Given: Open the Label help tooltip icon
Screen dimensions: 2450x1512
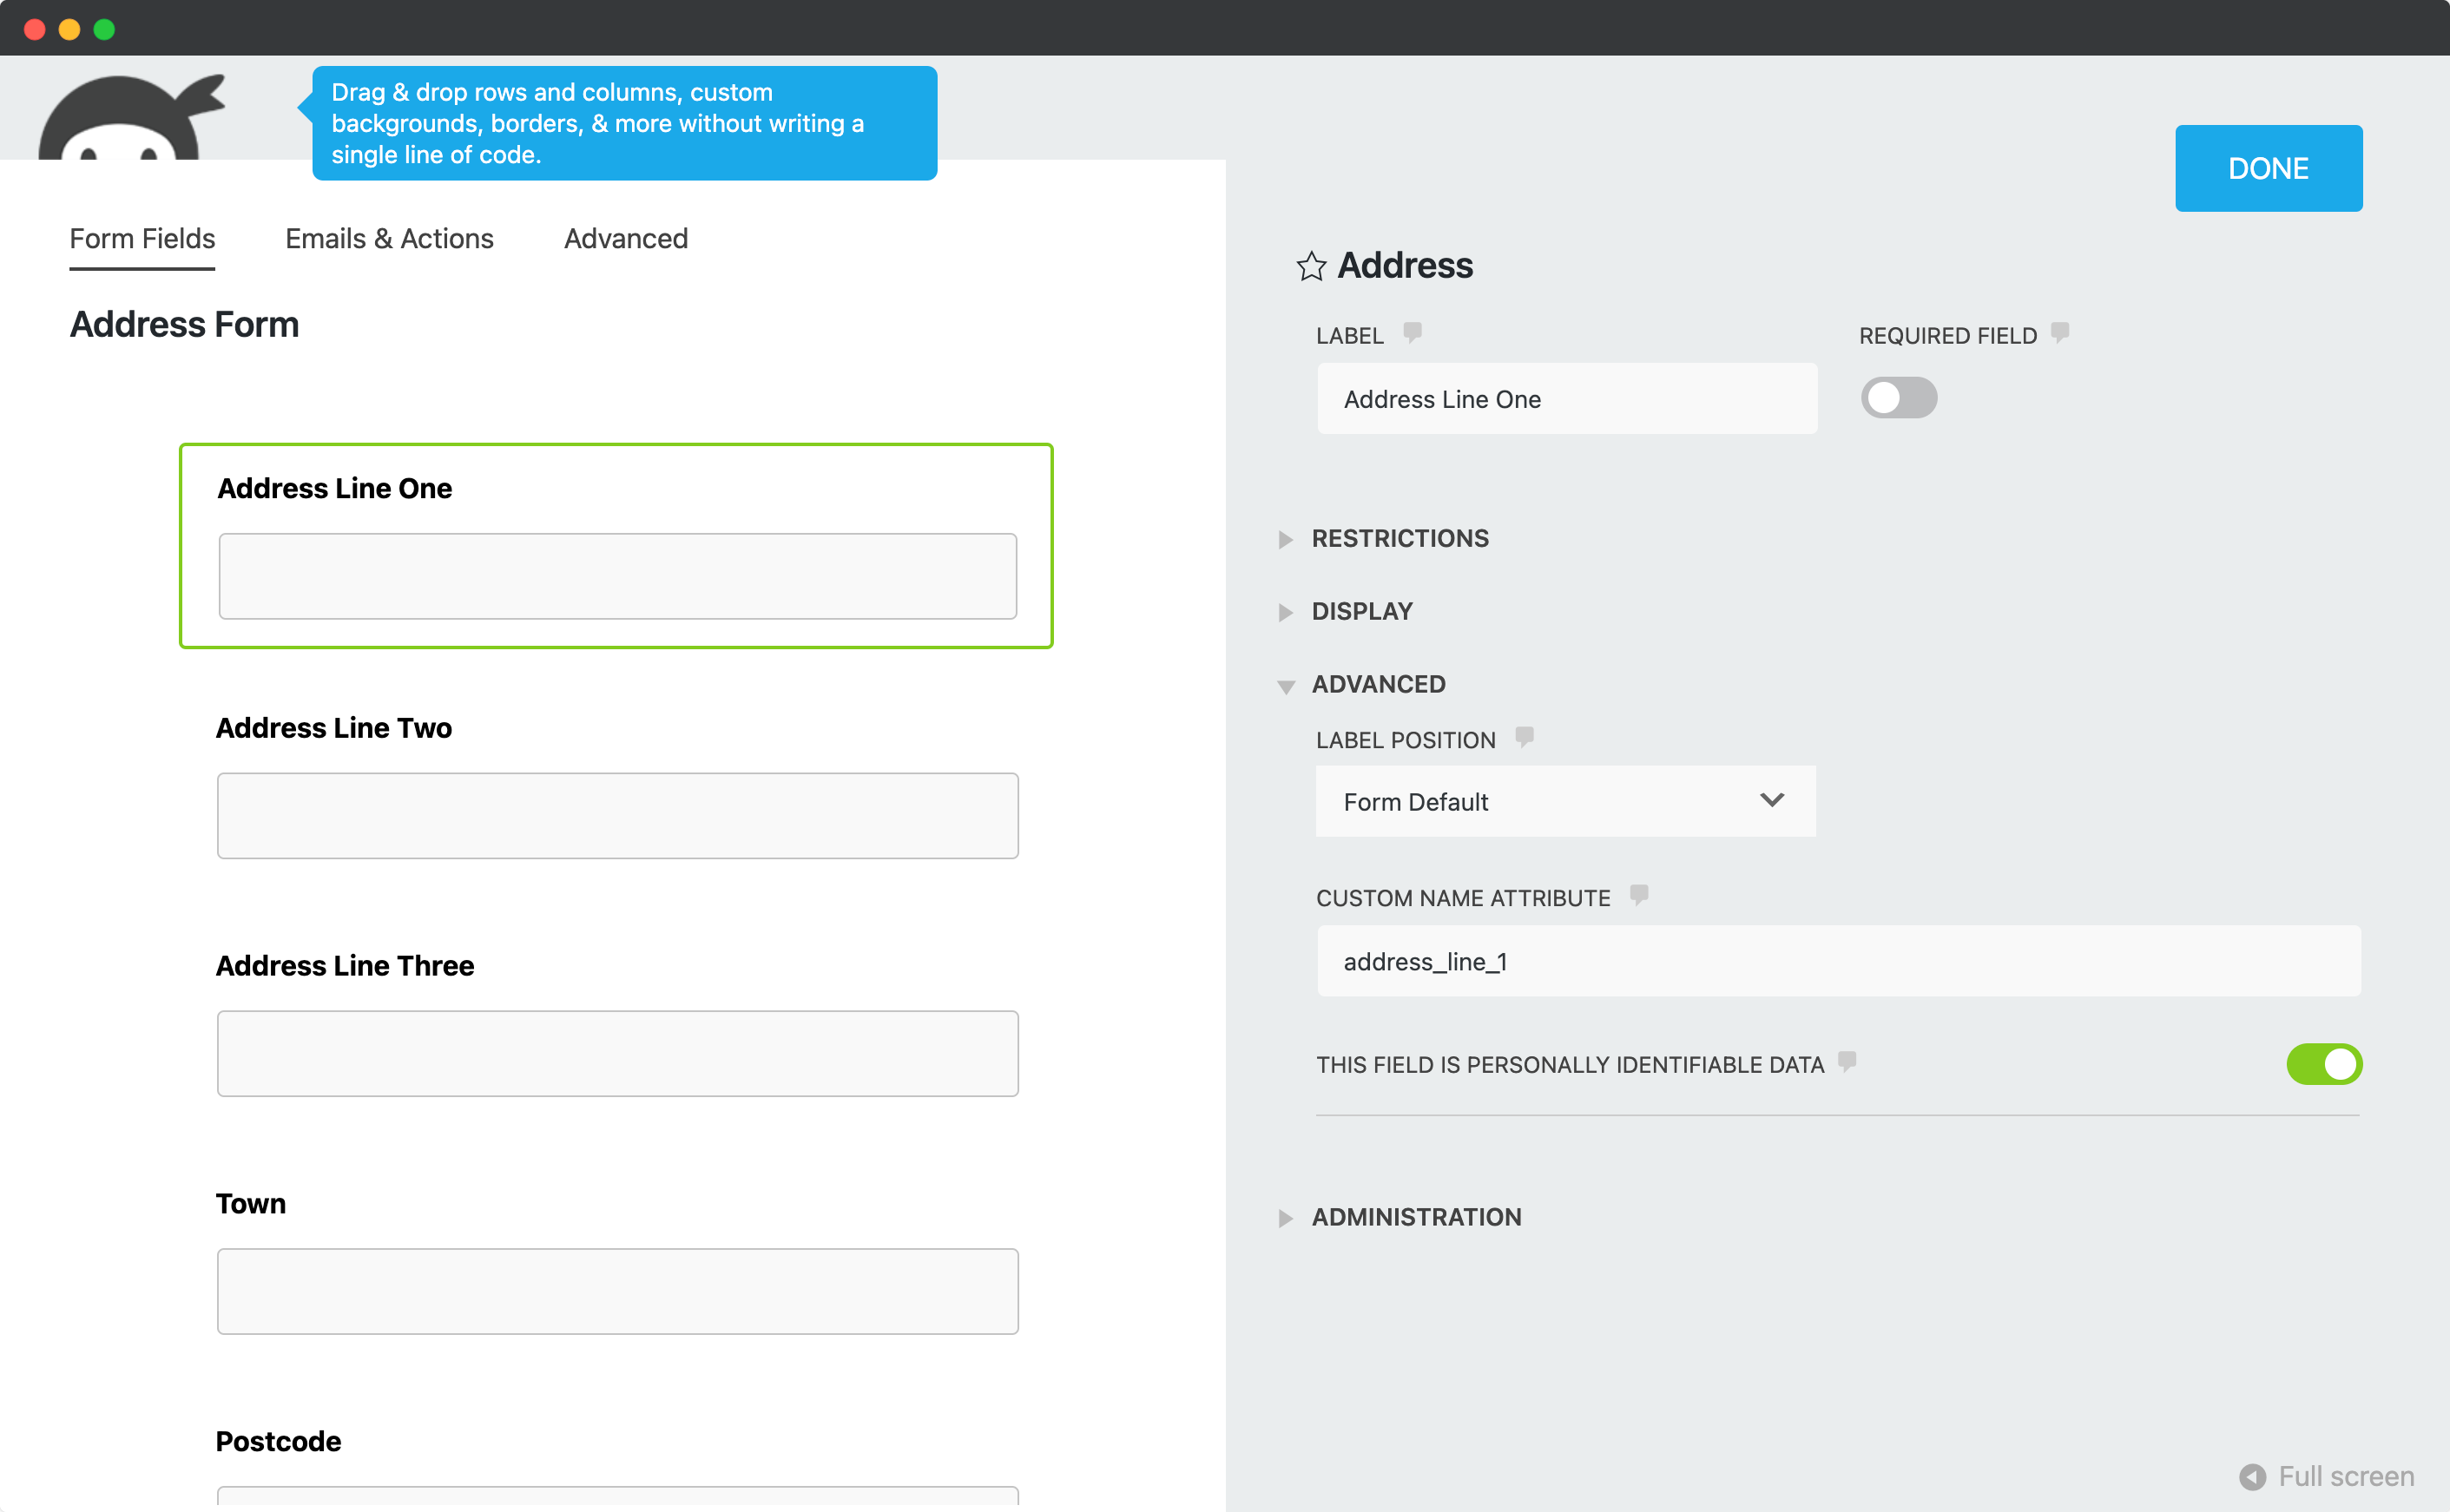Looking at the screenshot, I should [1412, 333].
